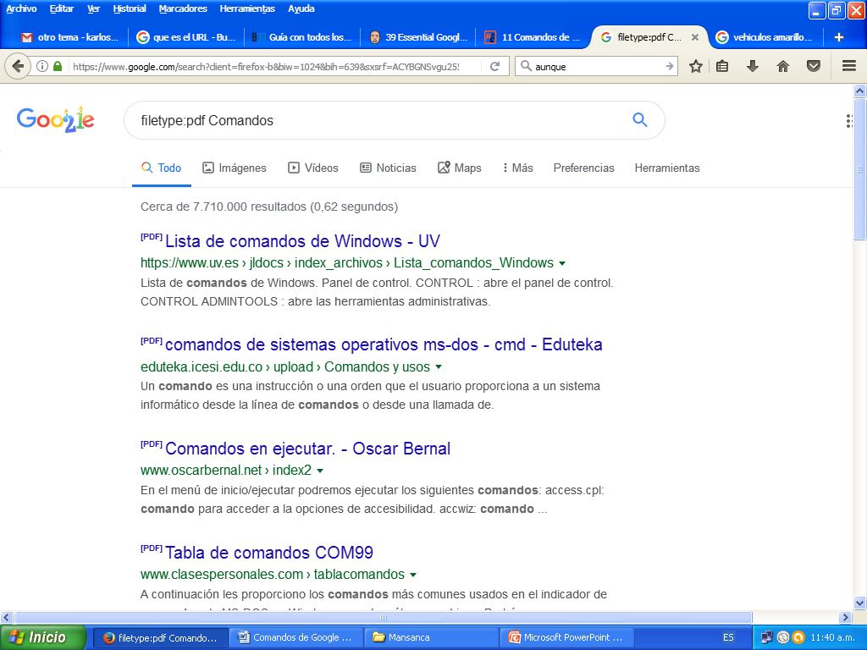Click the green padlock security icon
This screenshot has width=867, height=650.
coord(58,66)
